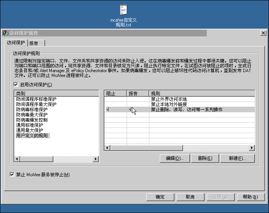Viewport: 269px width, 213px height.
Task: Click the 规则 column header
Action: 202,93
